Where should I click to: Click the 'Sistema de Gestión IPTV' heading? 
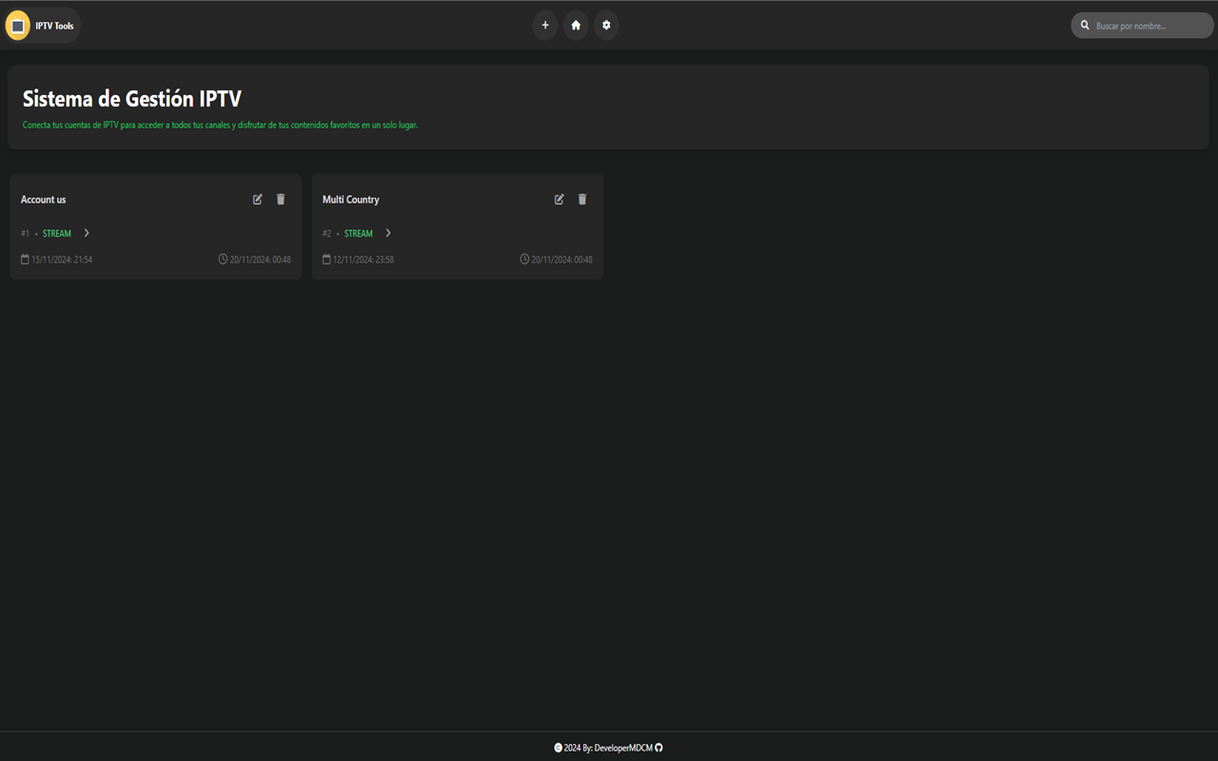[132, 99]
